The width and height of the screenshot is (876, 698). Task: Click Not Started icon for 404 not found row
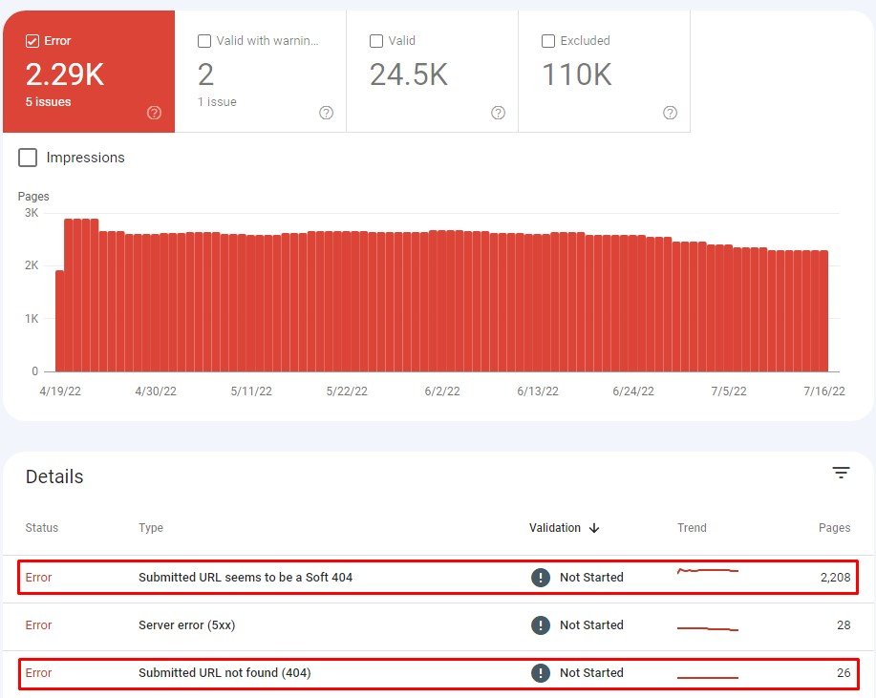pyautogui.click(x=541, y=673)
